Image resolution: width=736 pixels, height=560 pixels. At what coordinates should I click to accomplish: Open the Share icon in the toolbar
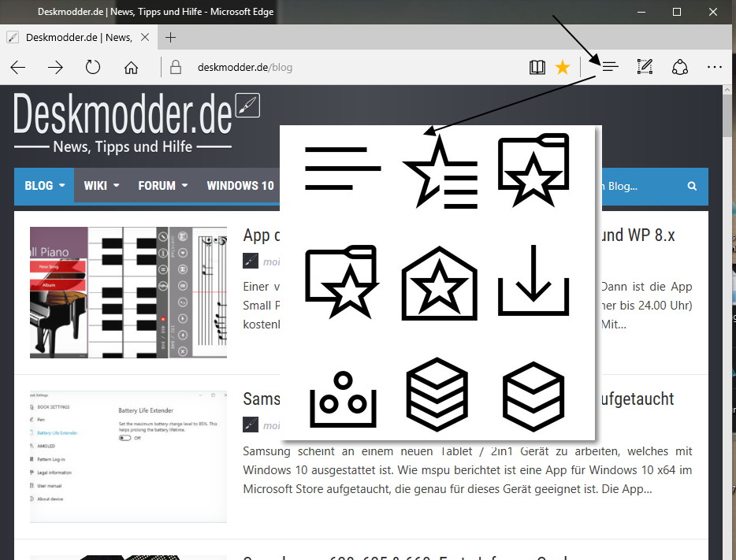point(680,67)
